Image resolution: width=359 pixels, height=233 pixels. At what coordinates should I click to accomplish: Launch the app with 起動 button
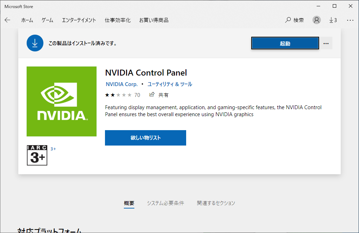[285, 43]
